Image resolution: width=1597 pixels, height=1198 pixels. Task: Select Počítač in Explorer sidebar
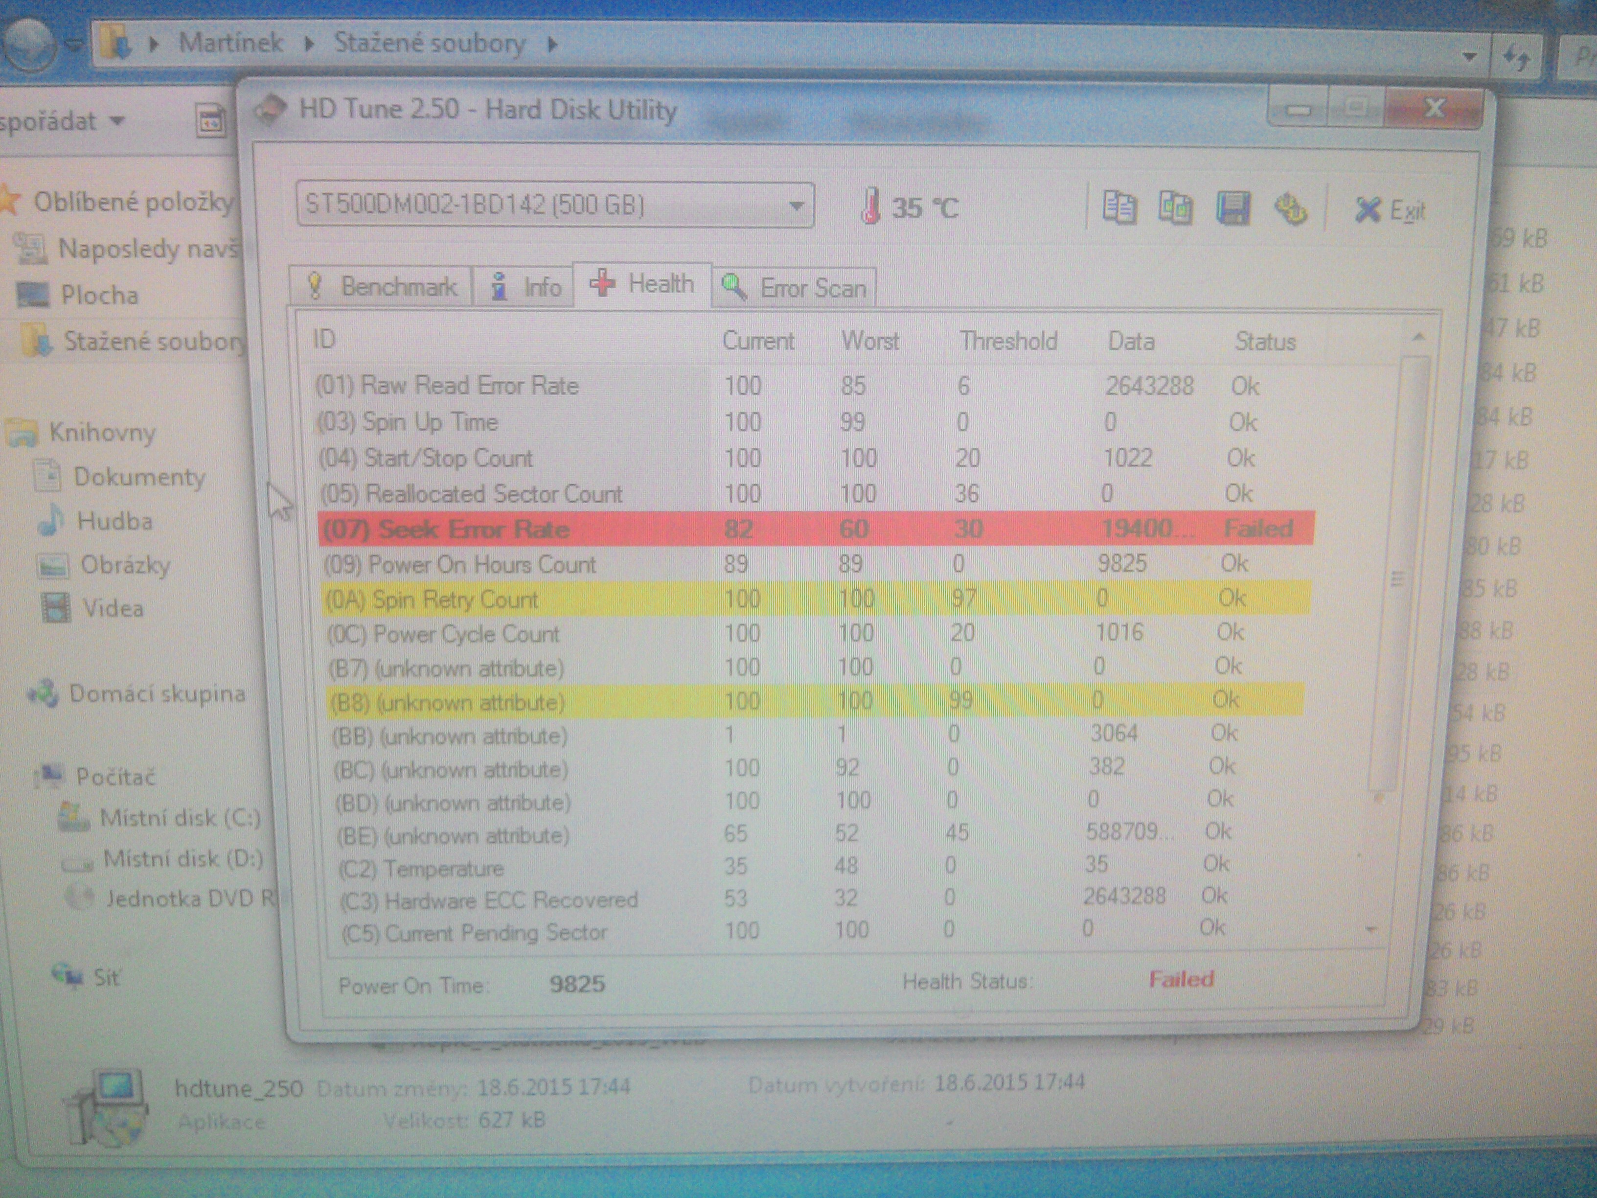pos(115,777)
